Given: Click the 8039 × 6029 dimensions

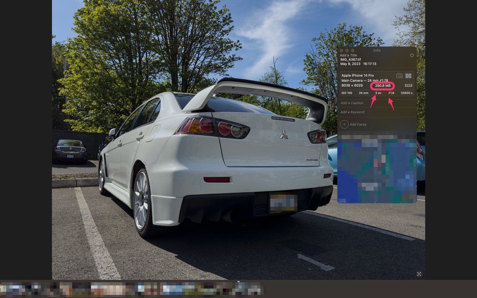Looking at the screenshot, I should tap(352, 85).
